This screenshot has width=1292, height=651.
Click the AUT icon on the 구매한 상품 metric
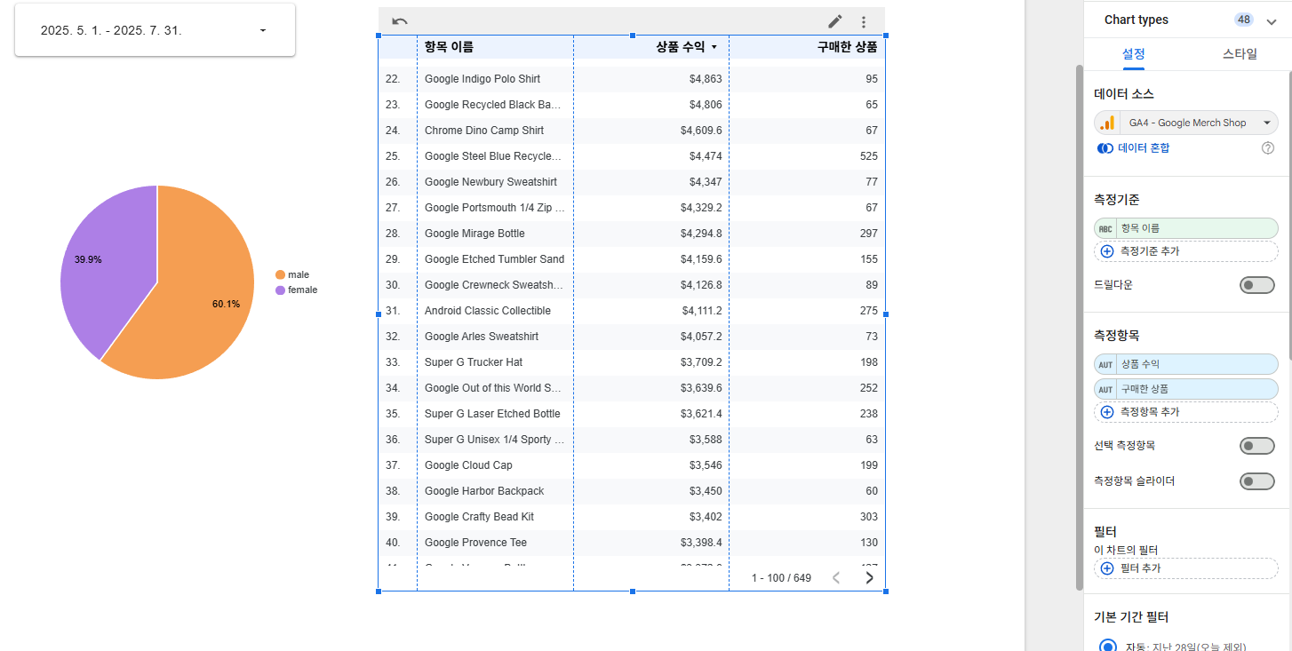pos(1105,389)
